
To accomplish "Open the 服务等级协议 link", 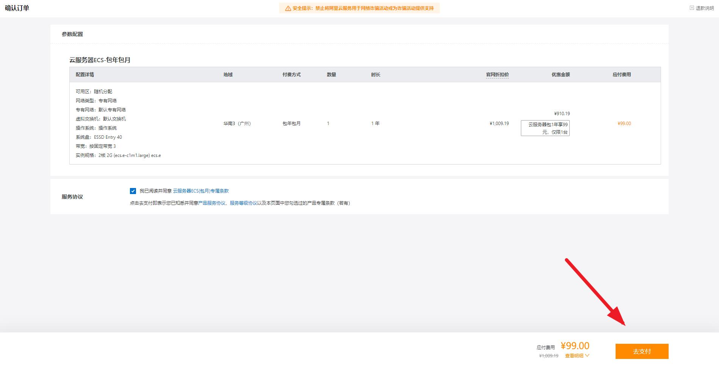I will pyautogui.click(x=244, y=203).
